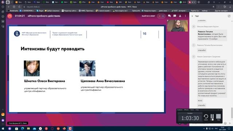The image size is (233, 131).
Task: Delete recording with circular arrow button
Action: tap(206, 117)
